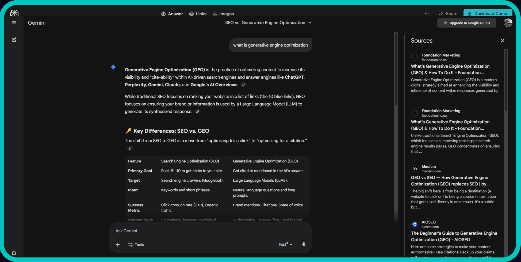Start a new chat with the compose icon

(x=14, y=40)
